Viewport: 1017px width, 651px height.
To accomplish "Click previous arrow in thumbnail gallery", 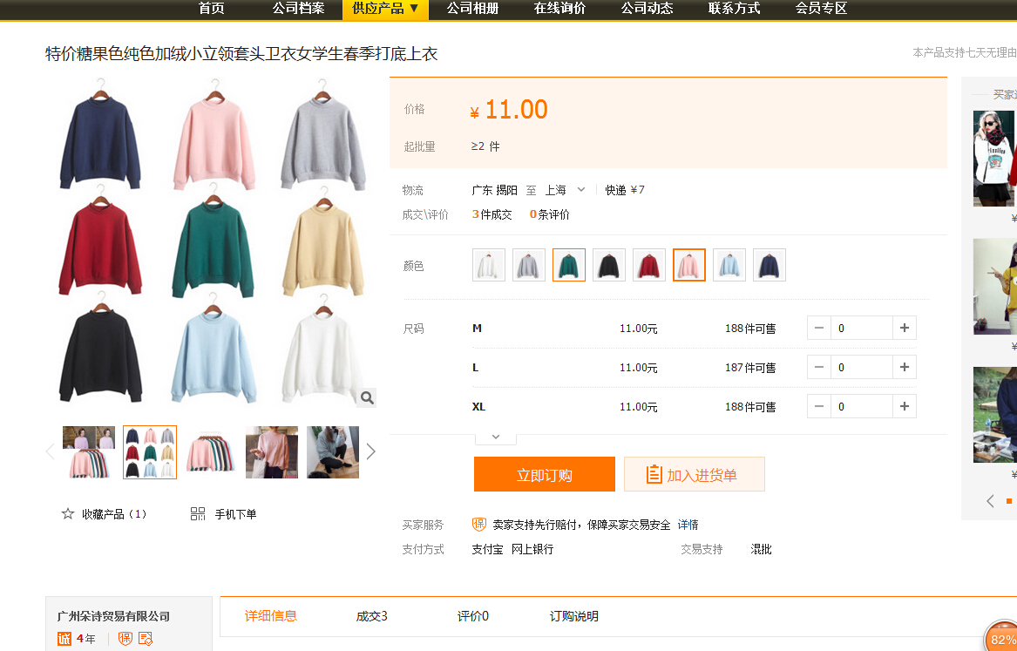I will click(x=50, y=451).
